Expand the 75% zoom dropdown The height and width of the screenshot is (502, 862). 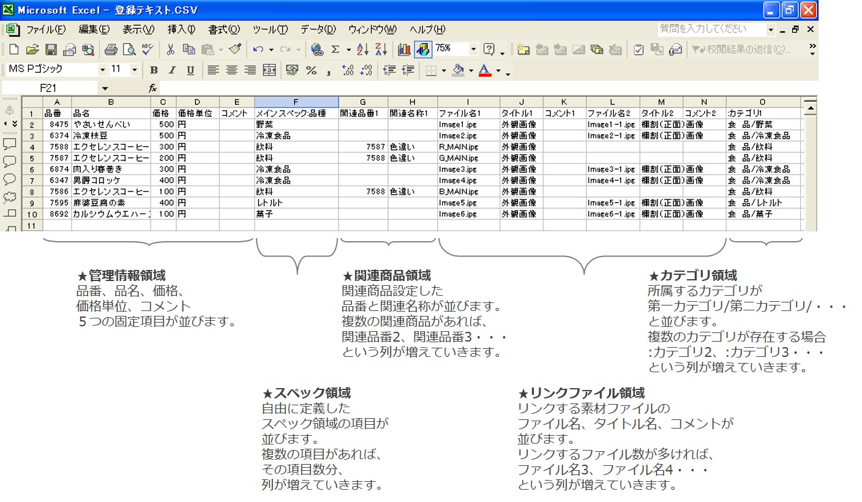pos(473,50)
